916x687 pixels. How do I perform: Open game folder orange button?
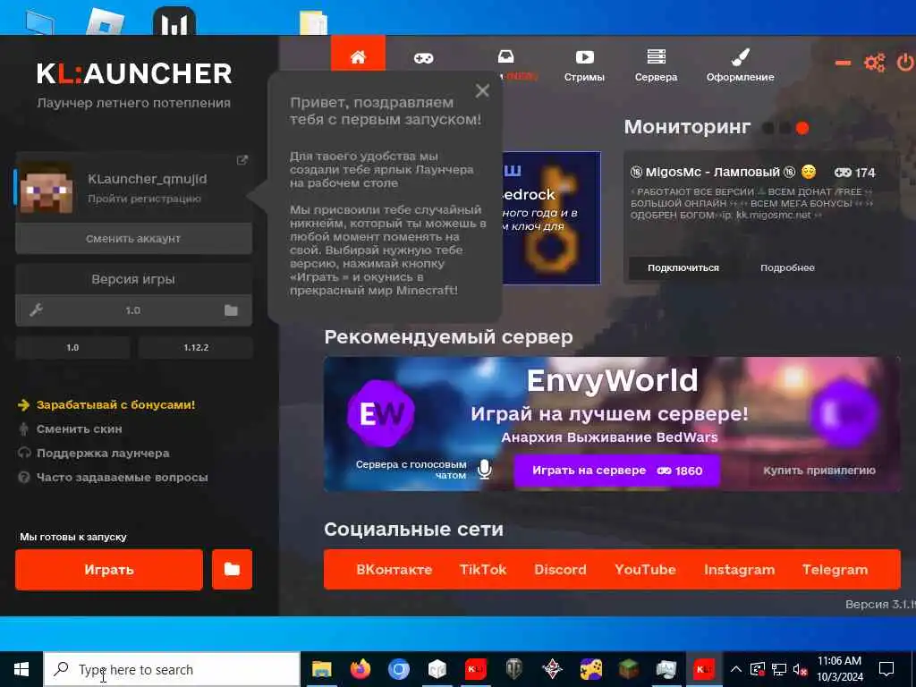coord(232,570)
